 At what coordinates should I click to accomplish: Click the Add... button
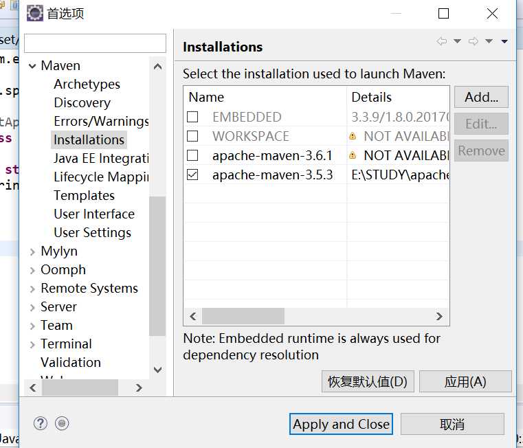pos(481,97)
